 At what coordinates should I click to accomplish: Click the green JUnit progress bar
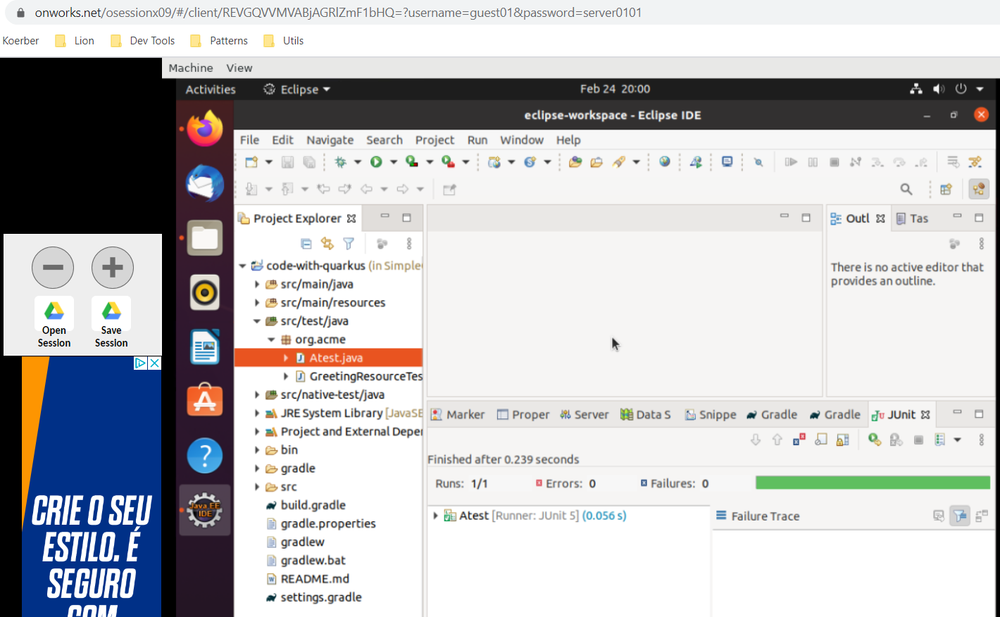(873, 482)
